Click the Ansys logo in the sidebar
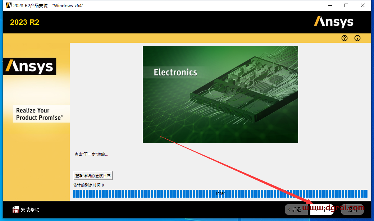 29,66
